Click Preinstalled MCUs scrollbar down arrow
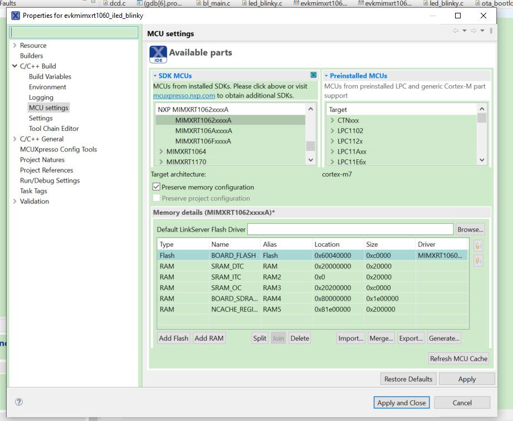This screenshot has width=513, height=421. point(482,160)
